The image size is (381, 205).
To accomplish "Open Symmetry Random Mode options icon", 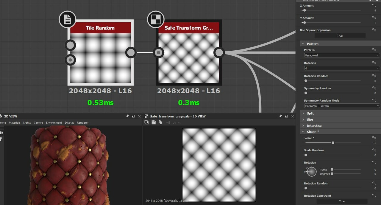I will point(374,100).
